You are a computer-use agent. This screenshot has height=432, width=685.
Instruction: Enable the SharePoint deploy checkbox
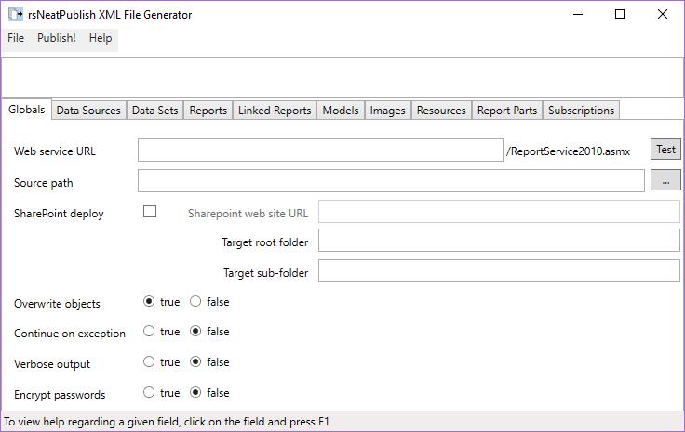[x=150, y=212]
